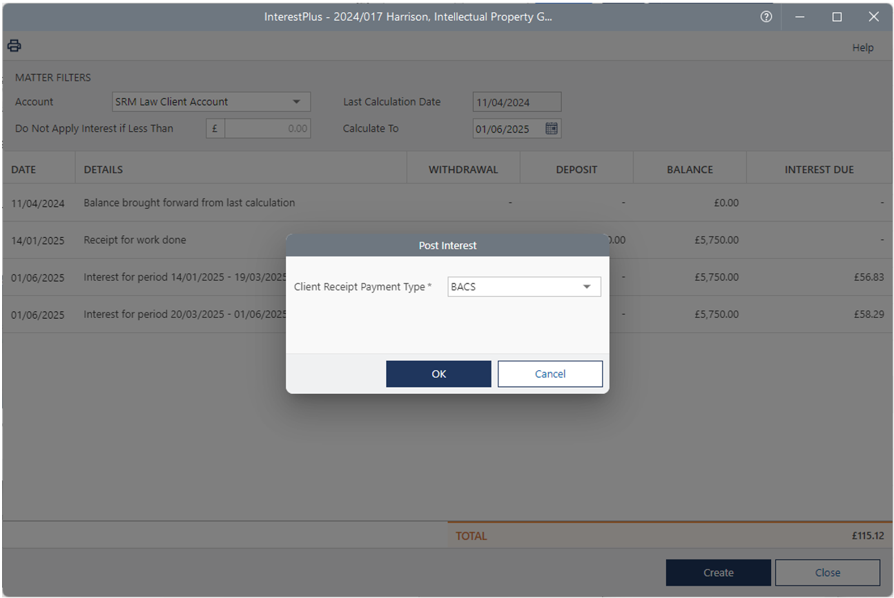
Task: Click the question mark help icon in title bar
Action: tap(766, 17)
